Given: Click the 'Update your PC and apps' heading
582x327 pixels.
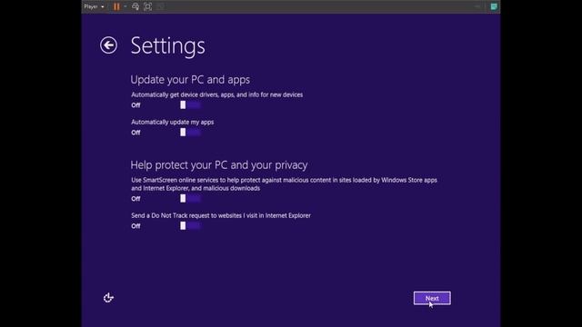Looking at the screenshot, I should [190, 79].
